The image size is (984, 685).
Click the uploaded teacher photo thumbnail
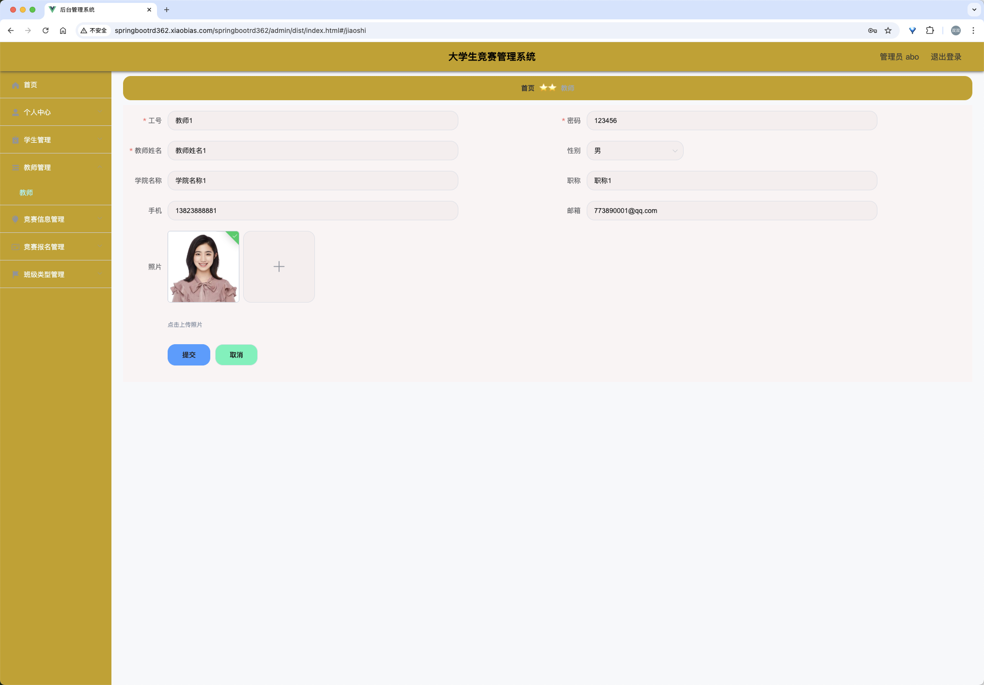[x=203, y=267]
